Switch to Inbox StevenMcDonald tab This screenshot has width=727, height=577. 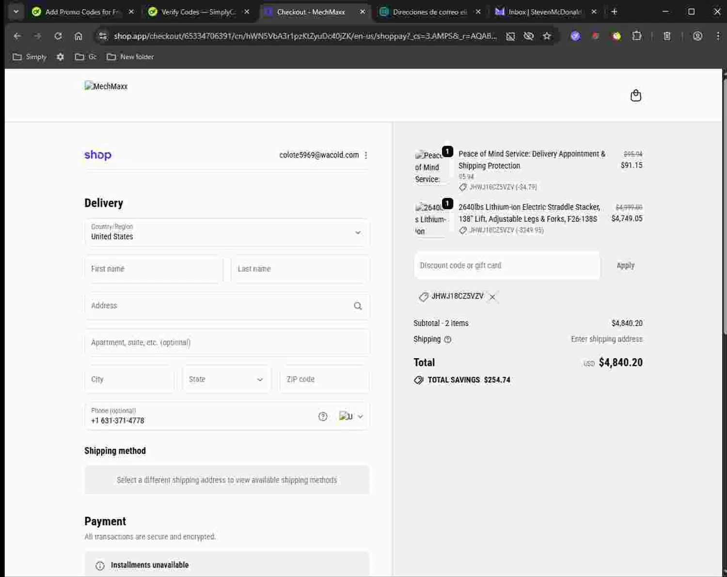(545, 12)
